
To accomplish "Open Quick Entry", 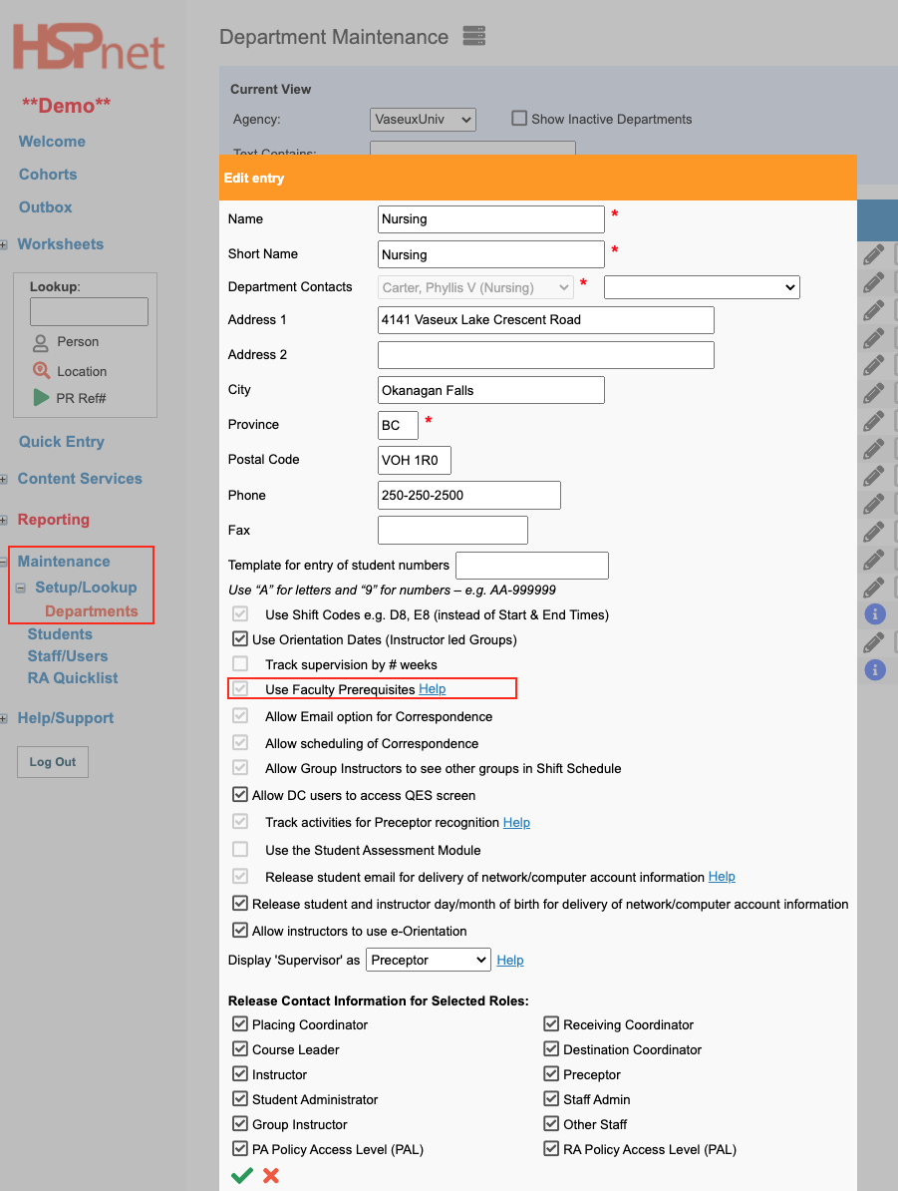I will click(x=62, y=441).
